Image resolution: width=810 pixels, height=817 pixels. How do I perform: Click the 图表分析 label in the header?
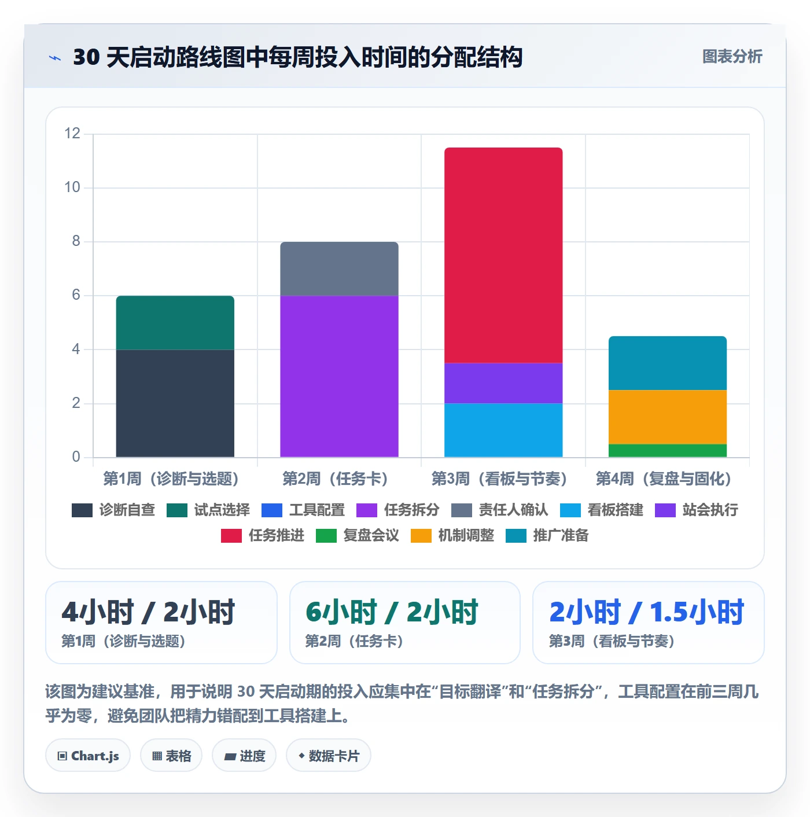(x=732, y=57)
